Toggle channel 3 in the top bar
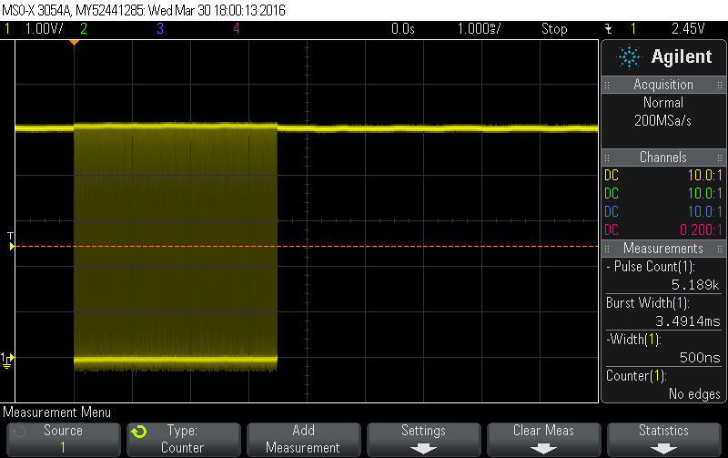The width and height of the screenshot is (728, 458). 160,28
